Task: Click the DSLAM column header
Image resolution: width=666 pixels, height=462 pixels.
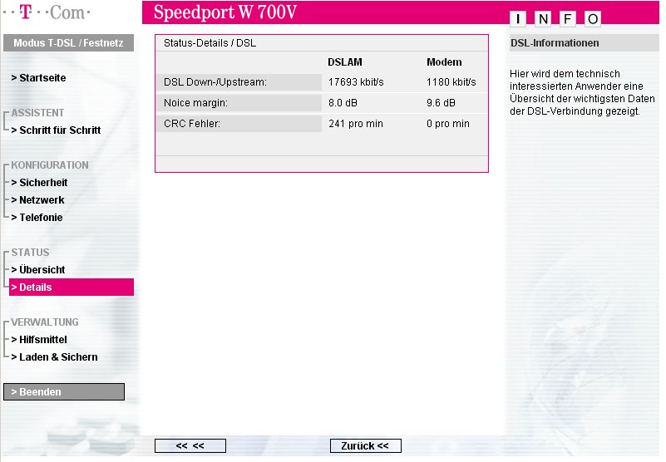Action: 345,62
